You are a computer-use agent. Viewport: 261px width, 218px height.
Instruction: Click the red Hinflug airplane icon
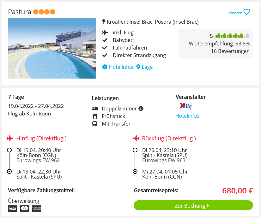coord(10,138)
